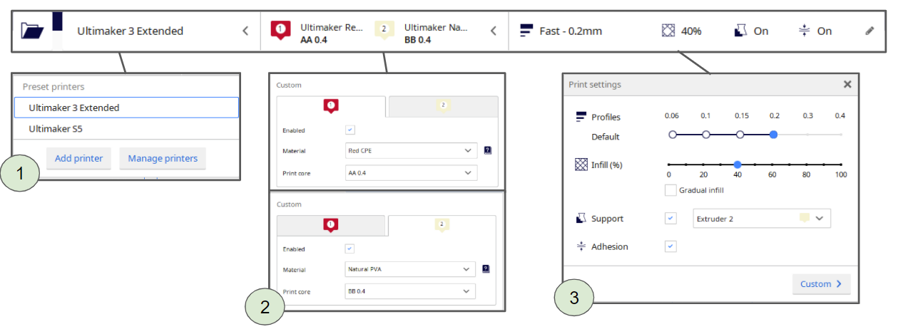903x334 pixels.
Task: Expand the BB 0.4 print core dropdown
Action: [409, 291]
